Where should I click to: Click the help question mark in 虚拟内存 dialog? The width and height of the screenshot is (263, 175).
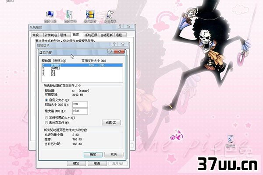point(110,52)
